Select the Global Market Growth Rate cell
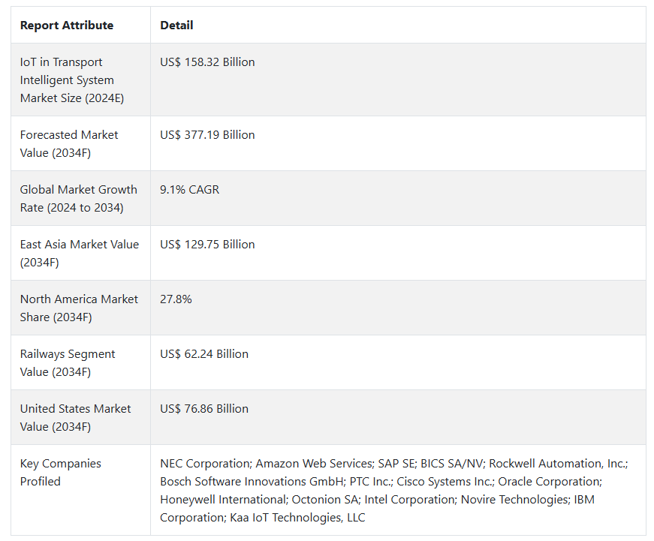654x541 pixels. click(78, 198)
